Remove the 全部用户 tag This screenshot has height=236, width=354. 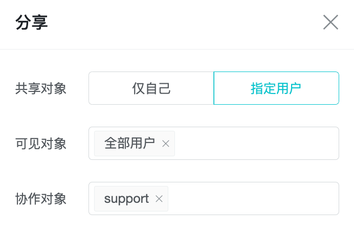tap(166, 144)
